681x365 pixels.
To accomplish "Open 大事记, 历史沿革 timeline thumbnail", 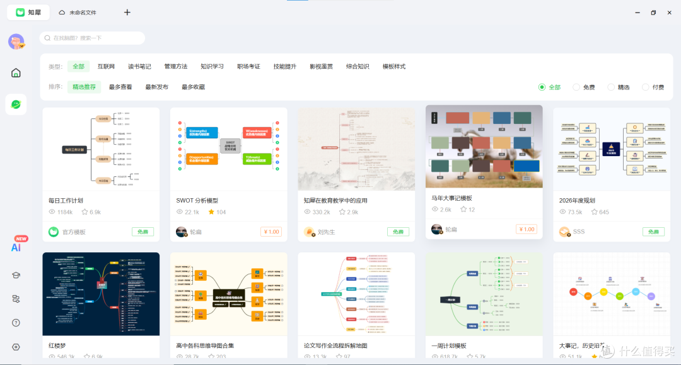I will (612, 294).
